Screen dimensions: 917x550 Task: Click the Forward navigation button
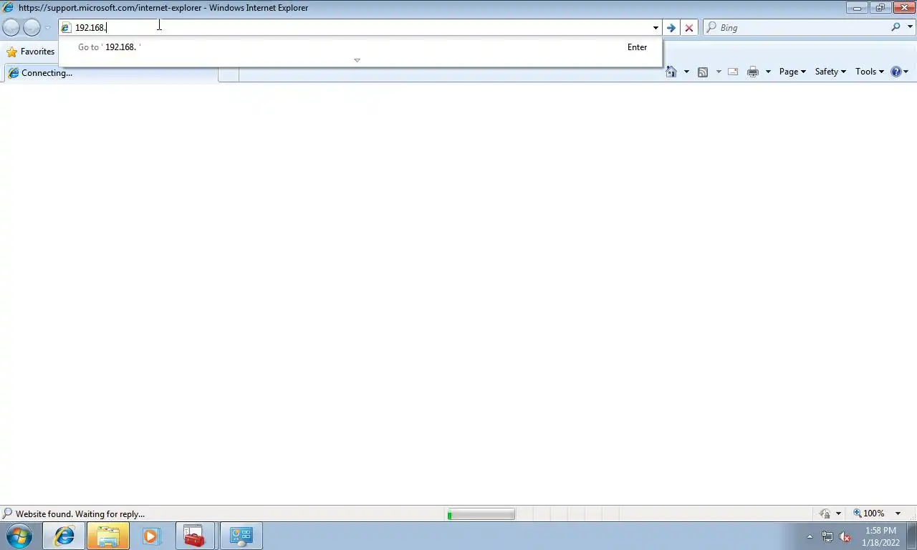[32, 27]
